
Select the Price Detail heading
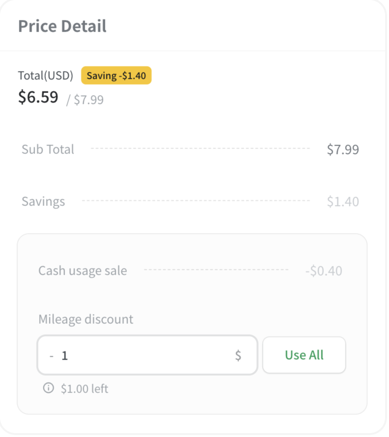62,26
